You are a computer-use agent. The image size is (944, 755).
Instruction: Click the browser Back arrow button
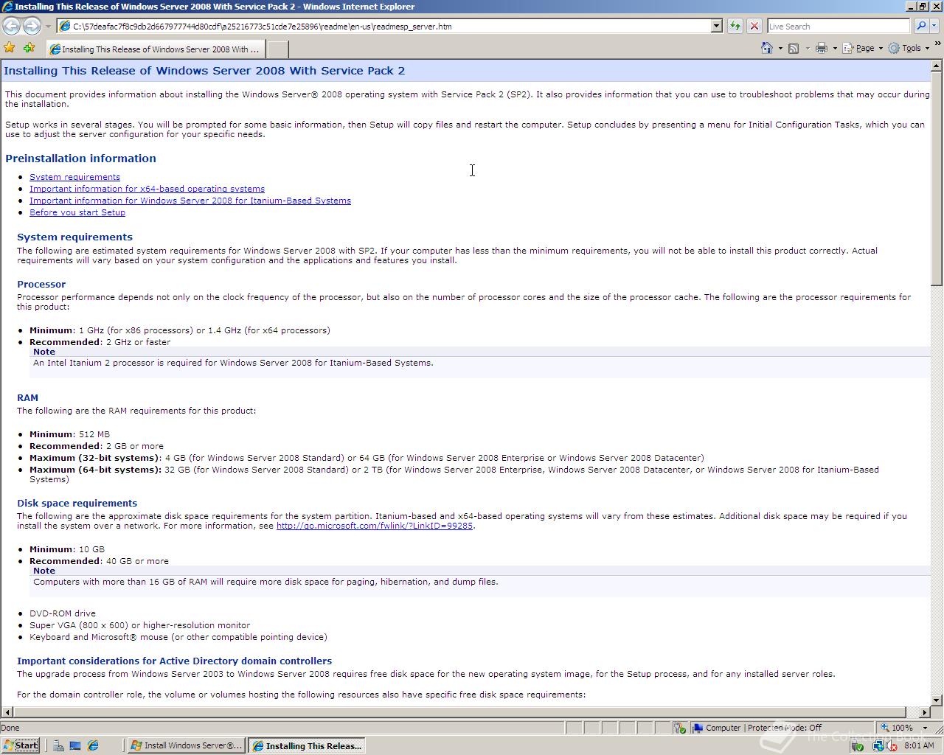click(x=11, y=26)
